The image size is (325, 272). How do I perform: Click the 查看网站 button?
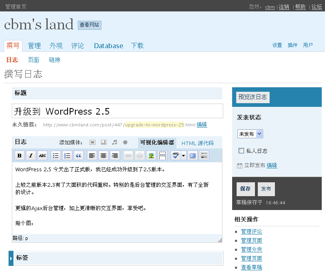tap(90, 25)
